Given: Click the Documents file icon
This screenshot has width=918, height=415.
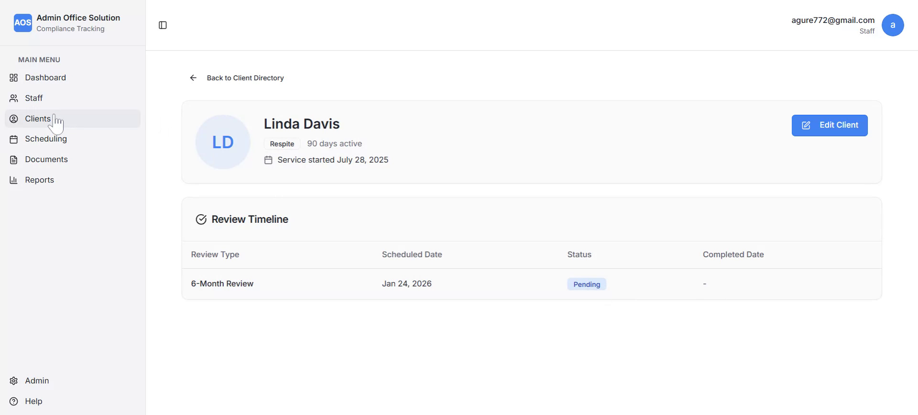Looking at the screenshot, I should pyautogui.click(x=14, y=160).
